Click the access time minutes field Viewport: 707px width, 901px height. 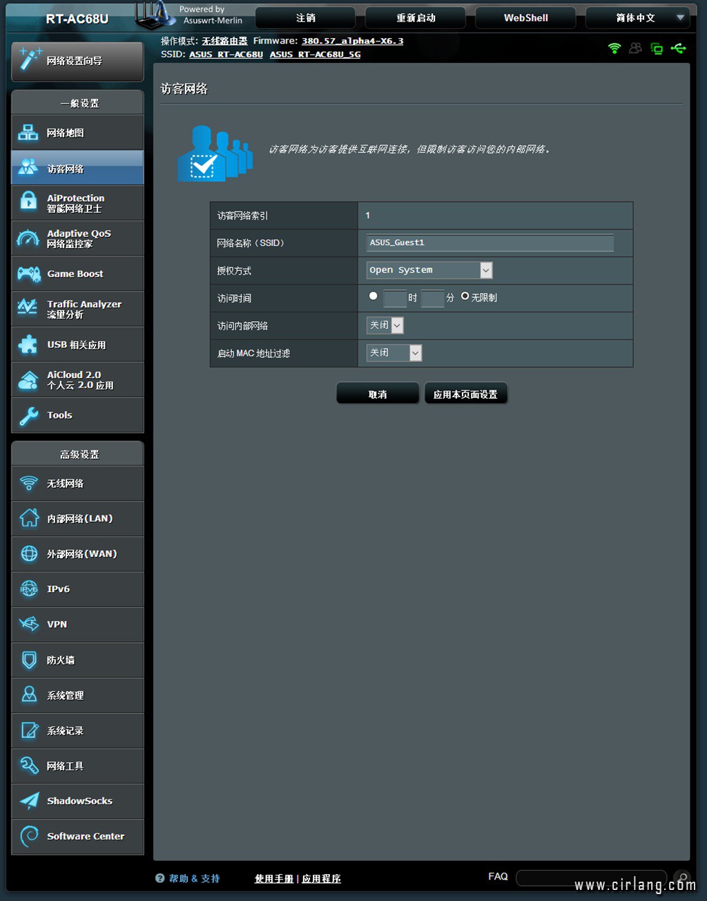point(432,298)
